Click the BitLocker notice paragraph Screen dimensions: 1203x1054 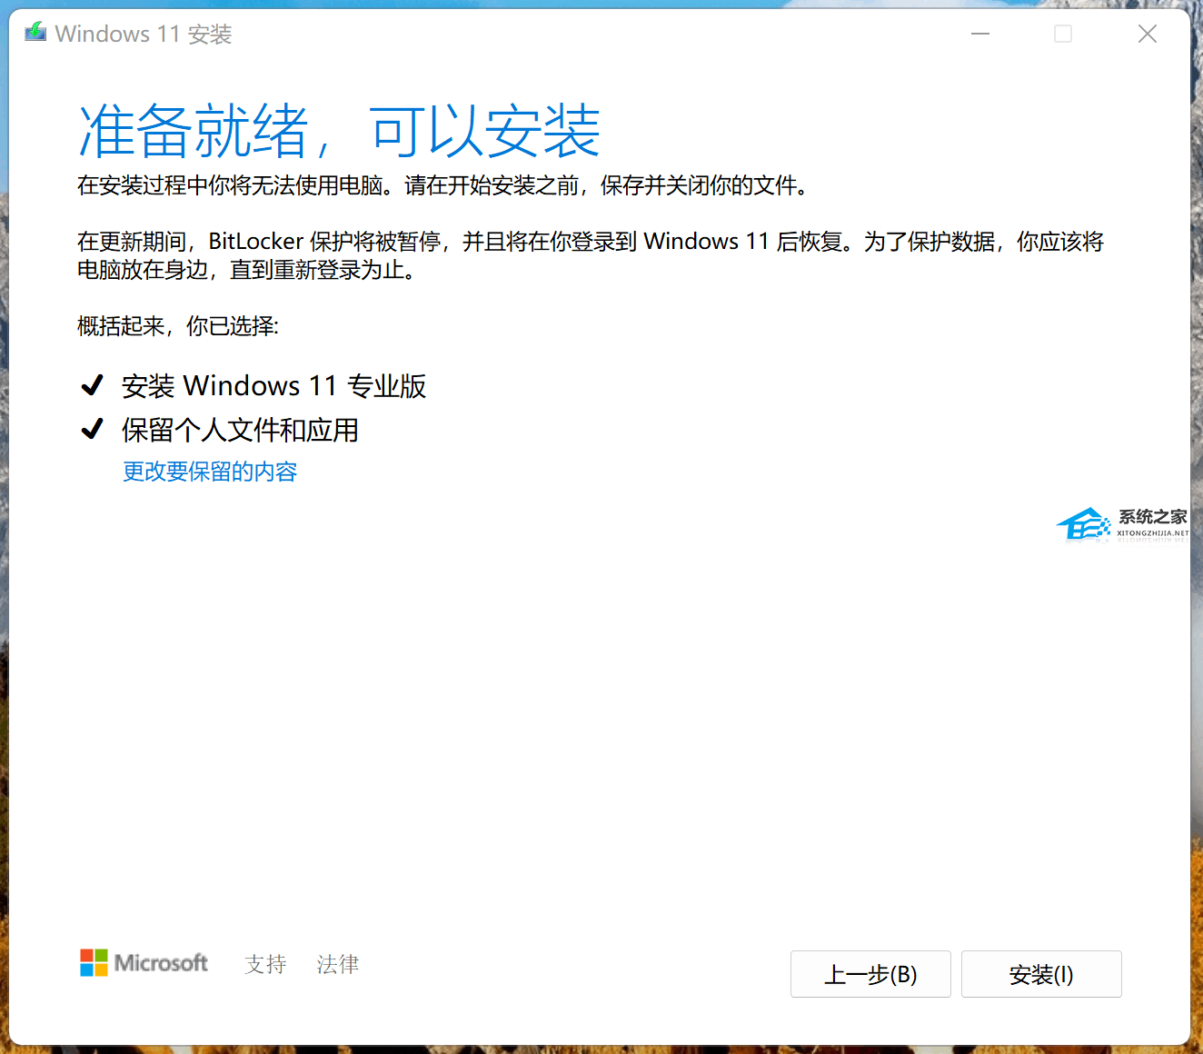[589, 254]
